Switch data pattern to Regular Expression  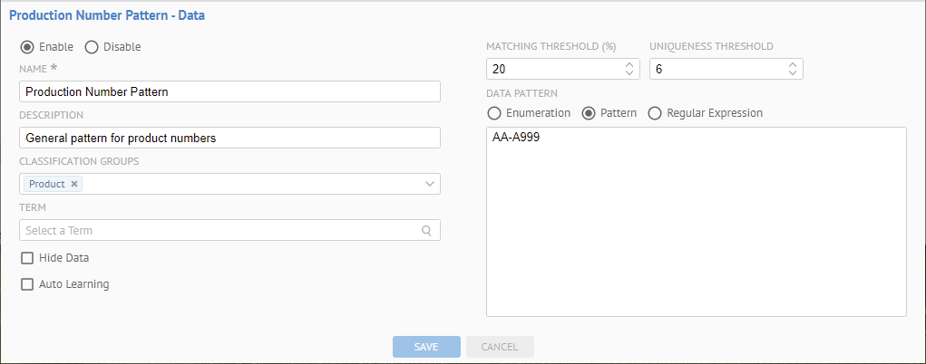[655, 113]
